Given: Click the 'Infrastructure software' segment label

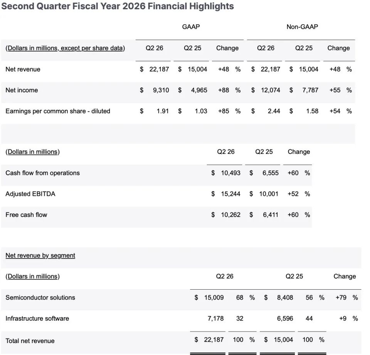Looking at the screenshot, I should click(37, 318).
